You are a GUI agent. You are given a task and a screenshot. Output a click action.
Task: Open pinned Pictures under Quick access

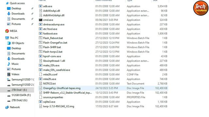pyautogui.click(x=16, y=24)
